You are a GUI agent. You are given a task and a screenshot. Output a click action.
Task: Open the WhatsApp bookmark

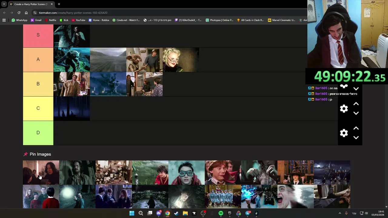pos(19,20)
